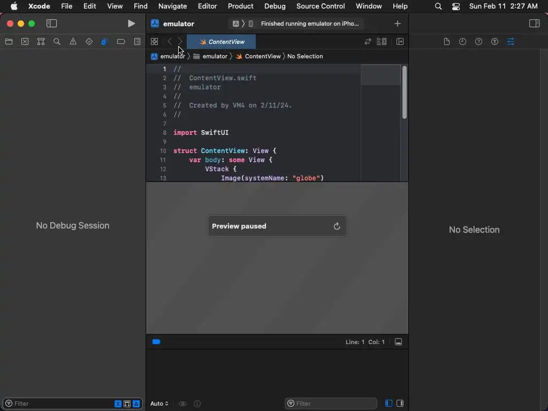Open the Auto variables scope dropdown
The height and width of the screenshot is (411, 548).
click(x=159, y=404)
